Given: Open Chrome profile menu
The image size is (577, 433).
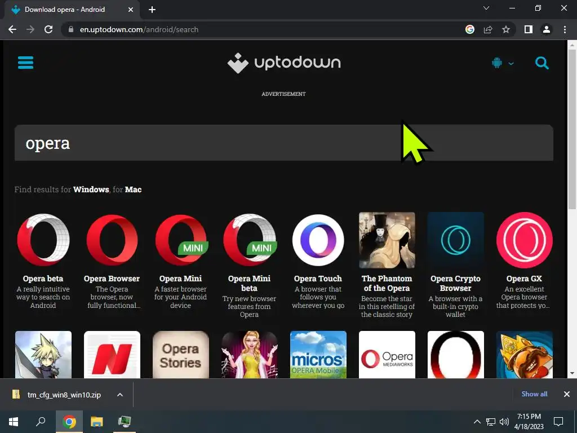Looking at the screenshot, I should [547, 29].
